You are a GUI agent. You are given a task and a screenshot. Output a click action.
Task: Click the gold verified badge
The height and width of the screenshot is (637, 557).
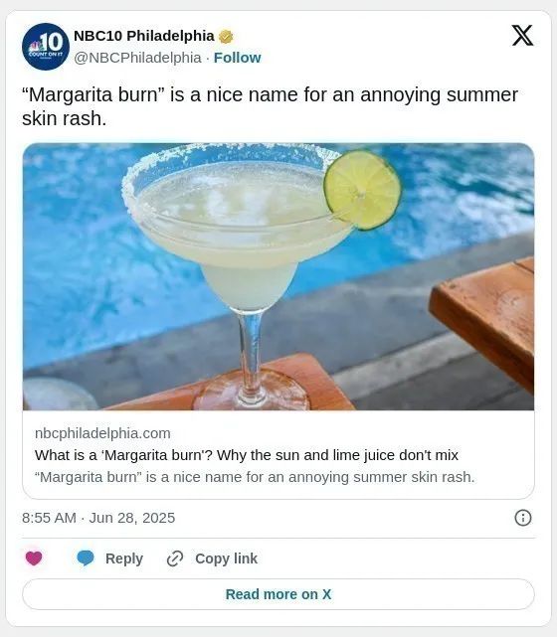click(226, 37)
